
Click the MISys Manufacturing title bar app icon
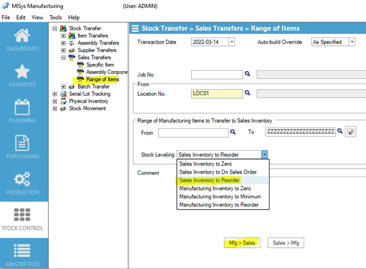[x=6, y=6]
